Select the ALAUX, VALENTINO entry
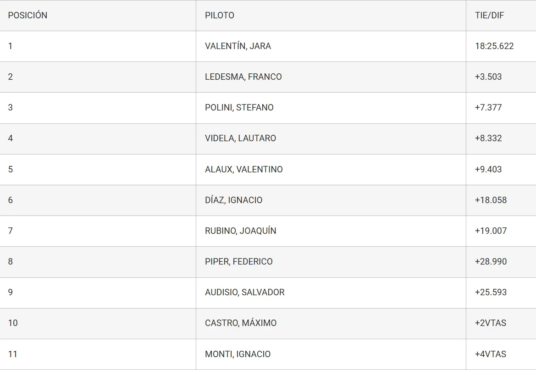Image resolution: width=536 pixels, height=370 pixels. point(244,169)
